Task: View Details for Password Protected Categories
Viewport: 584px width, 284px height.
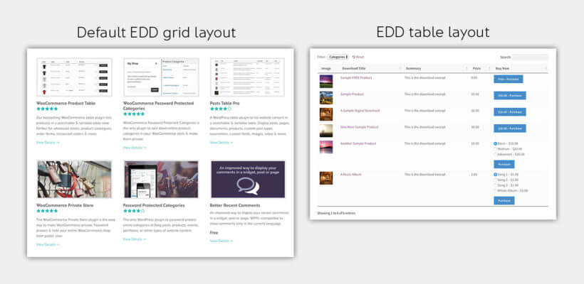Action: point(135,239)
